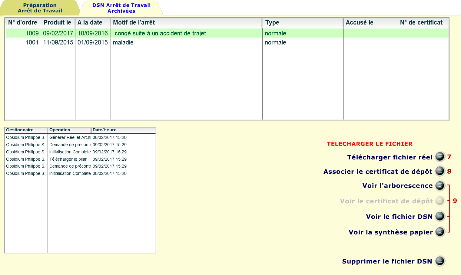Screen dimensions: 461x275
Task: Click the Voir l'arborescence label
Action: 397,186
